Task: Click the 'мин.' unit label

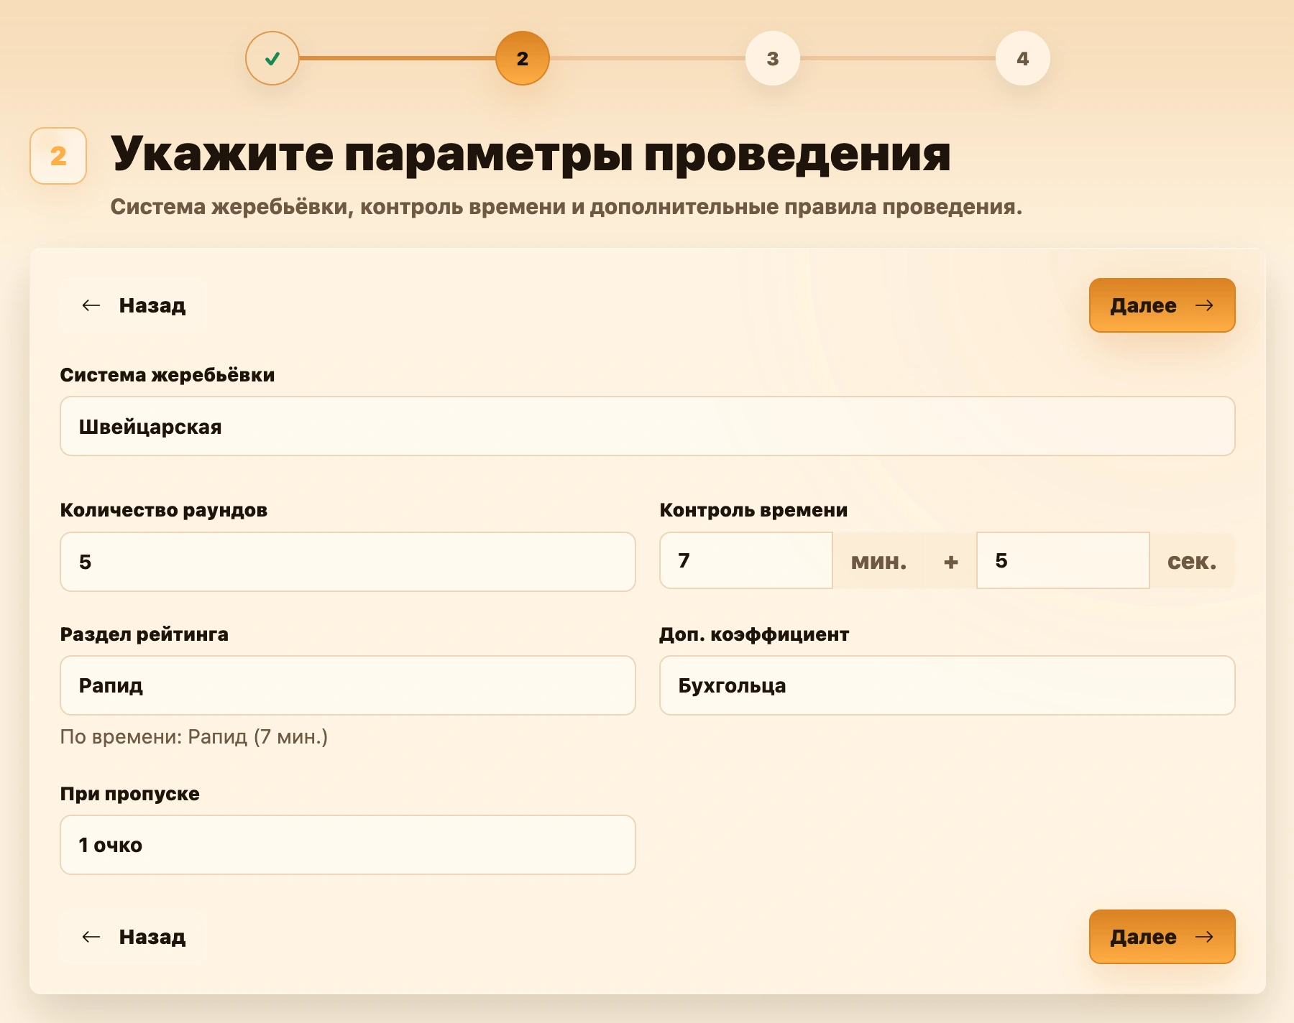Action: [878, 561]
